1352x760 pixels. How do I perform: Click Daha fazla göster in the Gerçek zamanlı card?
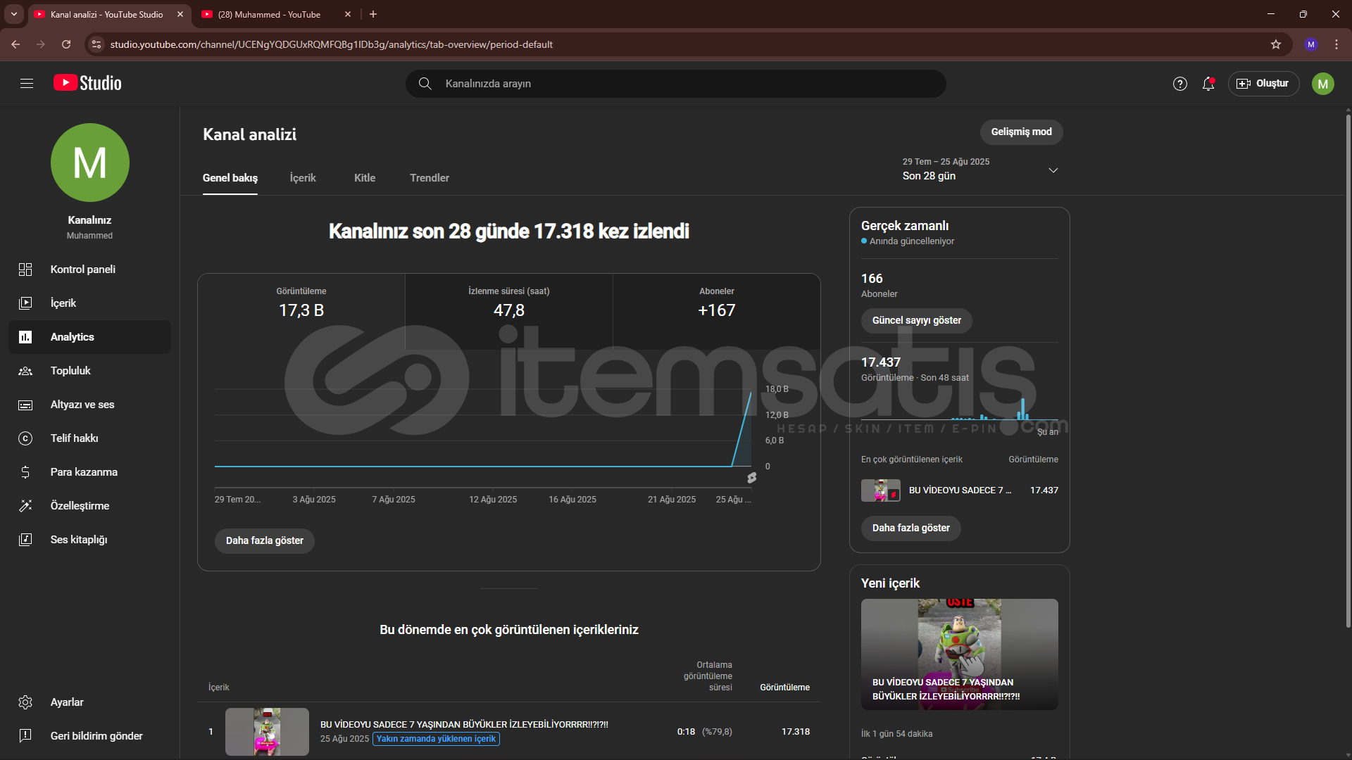coord(910,528)
